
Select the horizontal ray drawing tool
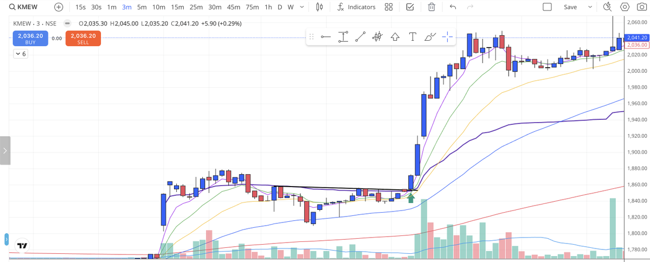coord(325,37)
